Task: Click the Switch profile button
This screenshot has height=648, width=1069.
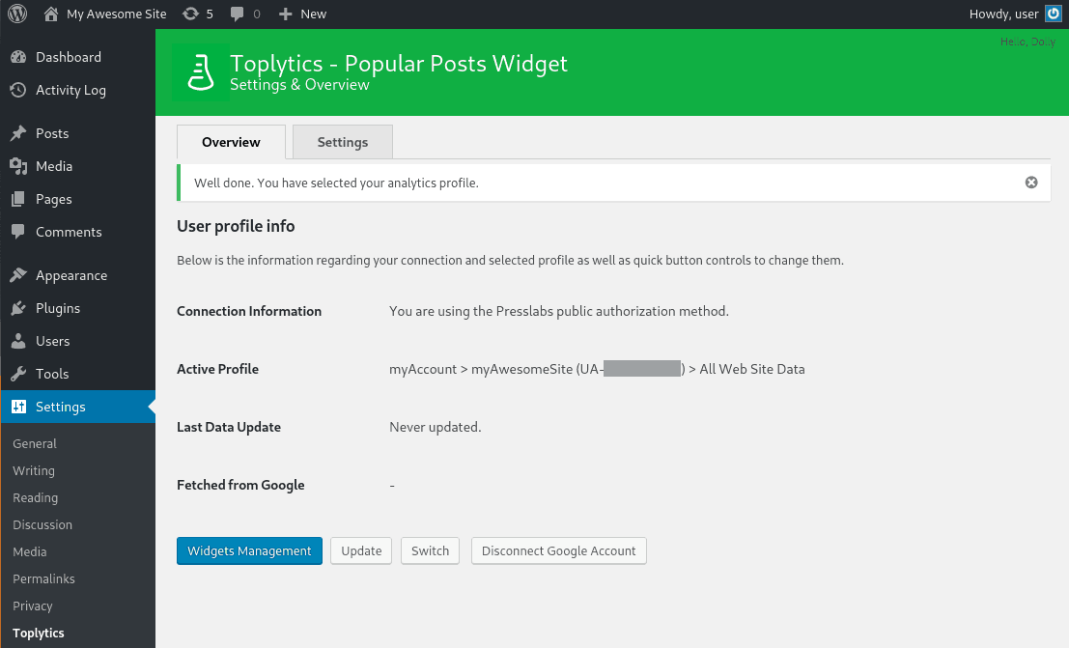Action: [430, 550]
